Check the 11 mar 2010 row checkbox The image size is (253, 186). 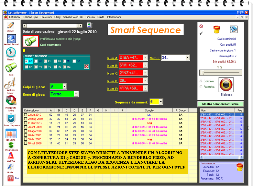point(25,123)
